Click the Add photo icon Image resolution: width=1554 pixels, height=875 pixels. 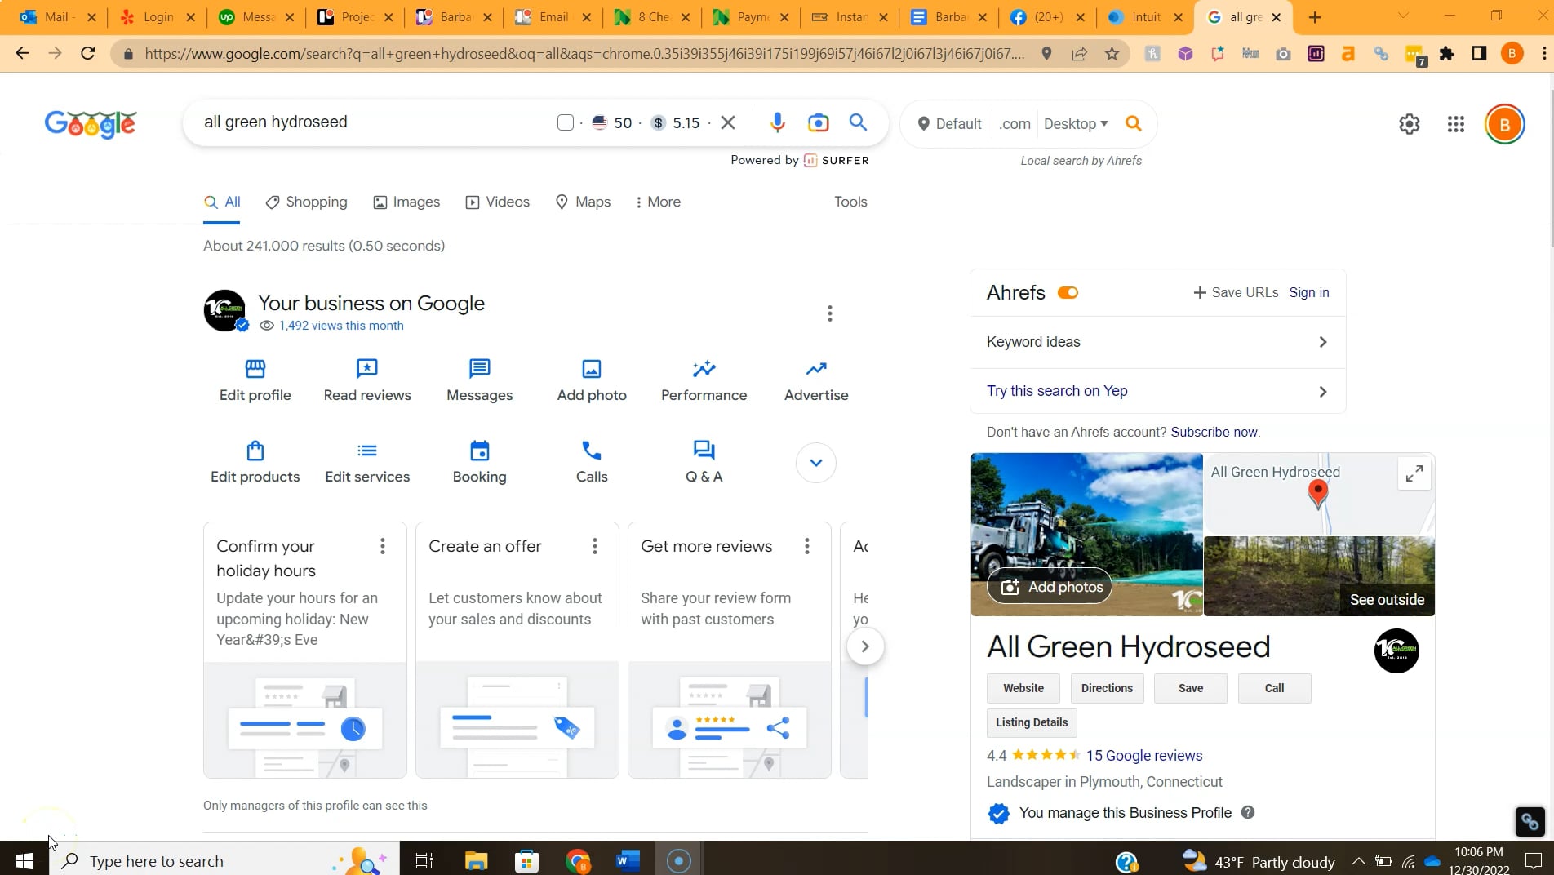[592, 369]
